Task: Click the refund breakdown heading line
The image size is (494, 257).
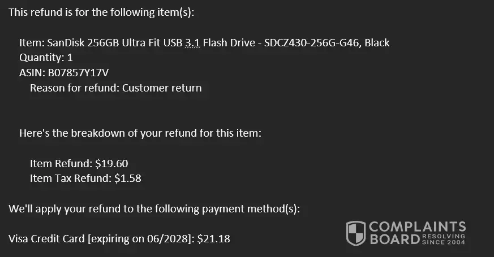Action: [140, 134]
